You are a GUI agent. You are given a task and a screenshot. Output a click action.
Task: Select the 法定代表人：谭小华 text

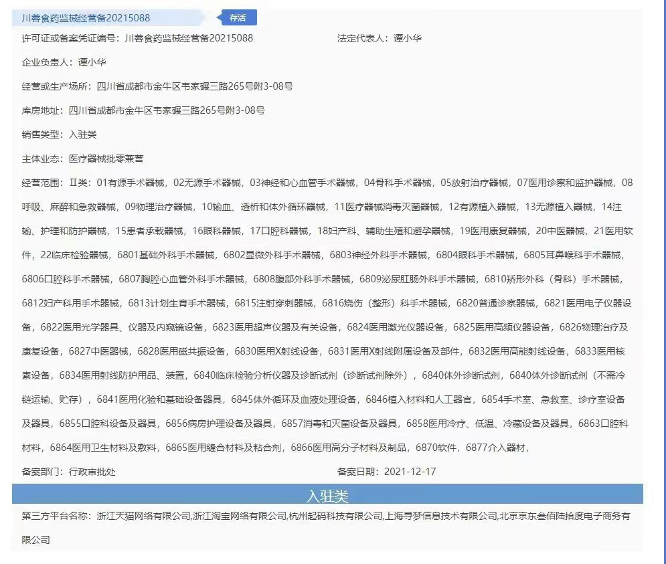(380, 38)
